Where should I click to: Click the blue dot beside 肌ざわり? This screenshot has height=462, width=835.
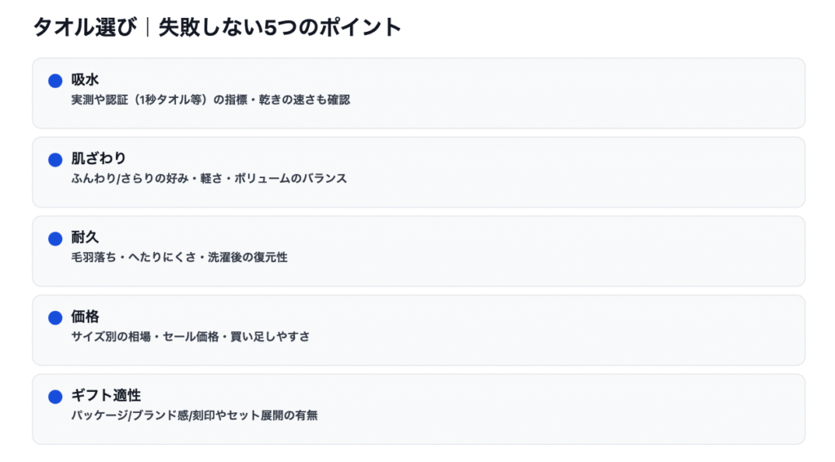tap(55, 160)
